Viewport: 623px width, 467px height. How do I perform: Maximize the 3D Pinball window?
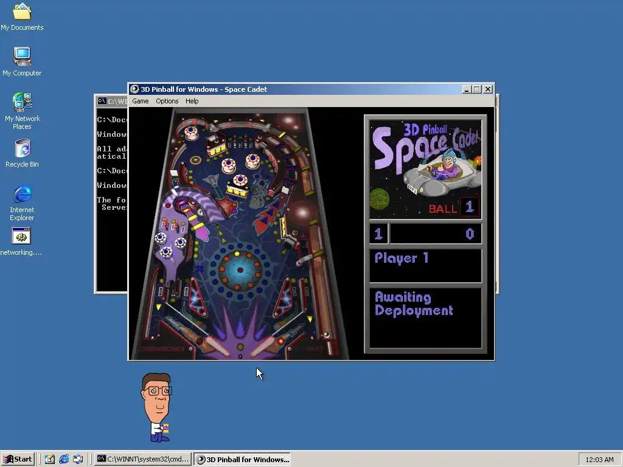coord(477,89)
